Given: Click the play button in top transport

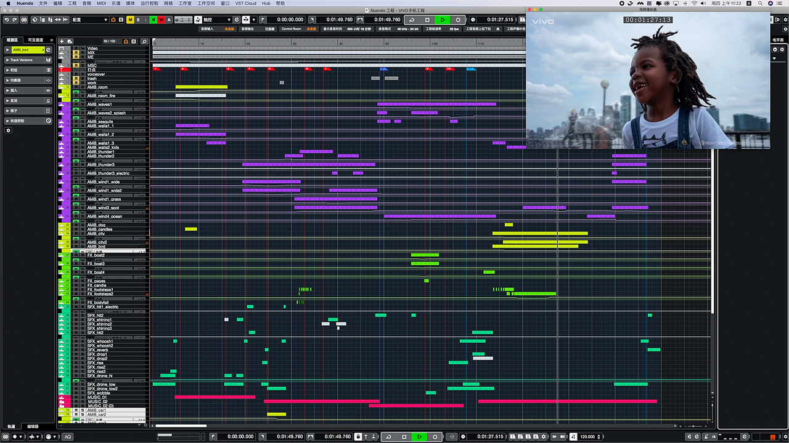Looking at the screenshot, I should coord(443,20).
